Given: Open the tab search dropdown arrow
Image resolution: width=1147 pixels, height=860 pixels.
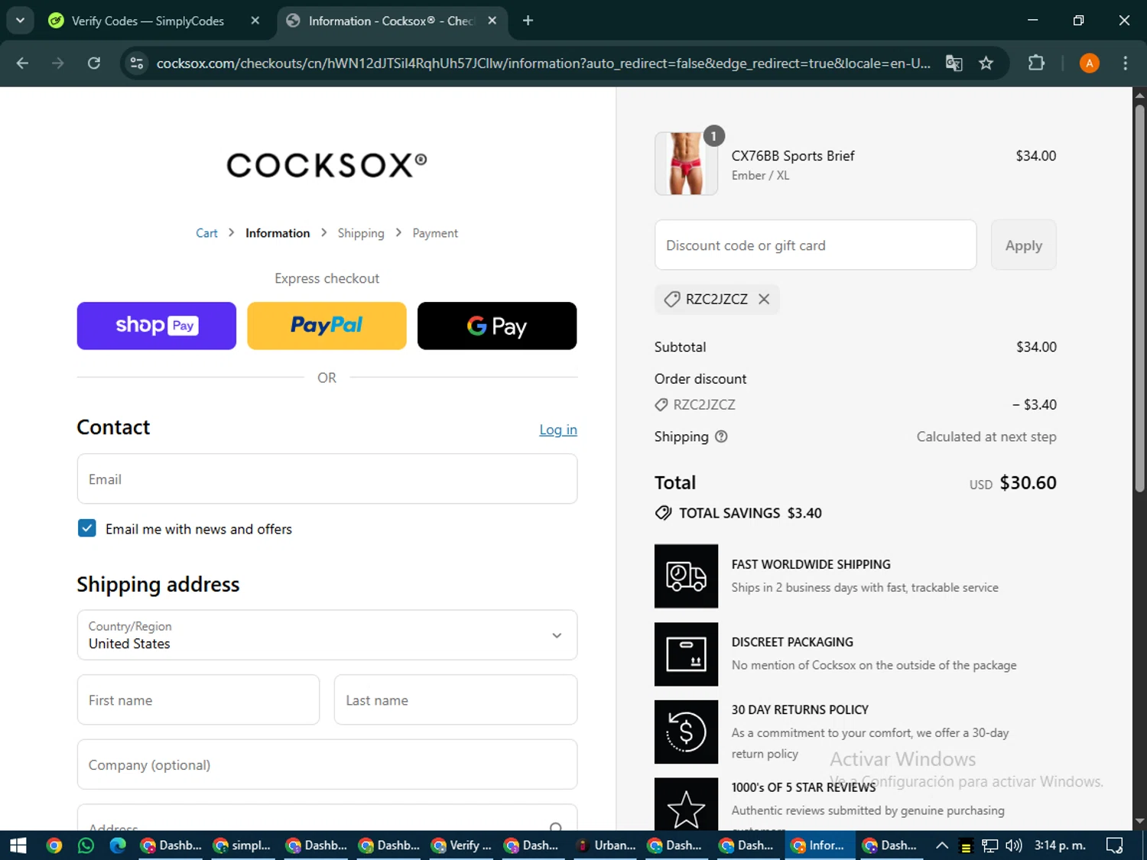Looking at the screenshot, I should (20, 21).
